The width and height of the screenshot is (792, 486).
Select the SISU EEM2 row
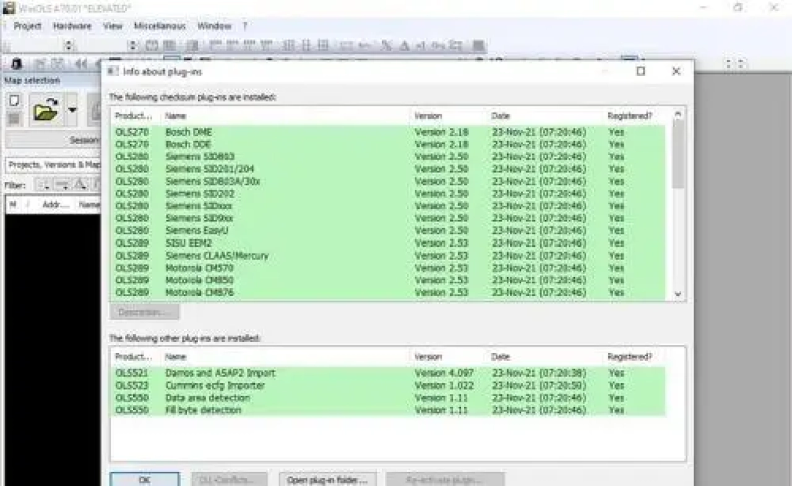point(389,243)
